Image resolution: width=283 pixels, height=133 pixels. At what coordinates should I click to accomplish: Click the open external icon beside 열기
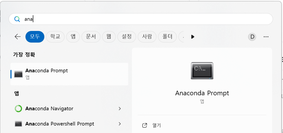144,125
